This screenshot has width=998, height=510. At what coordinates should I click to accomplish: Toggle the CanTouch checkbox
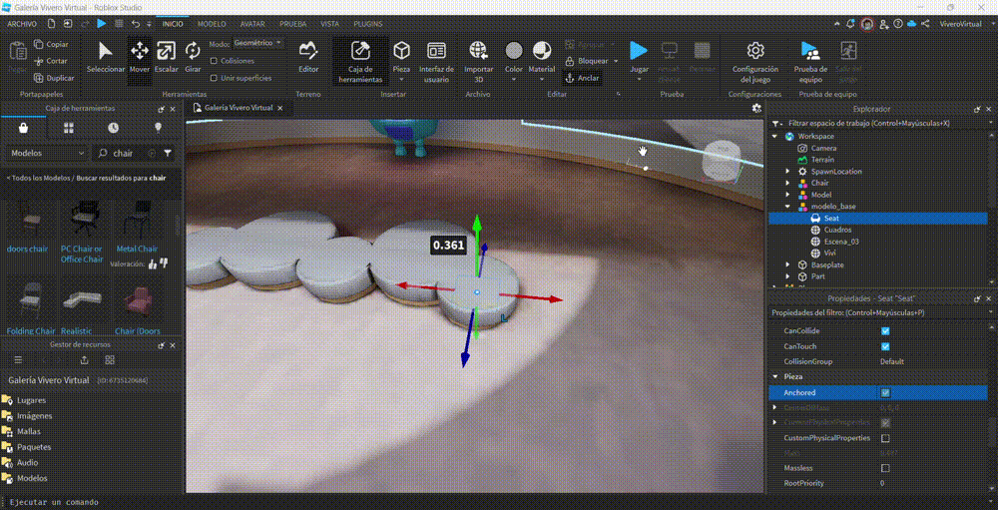885,346
